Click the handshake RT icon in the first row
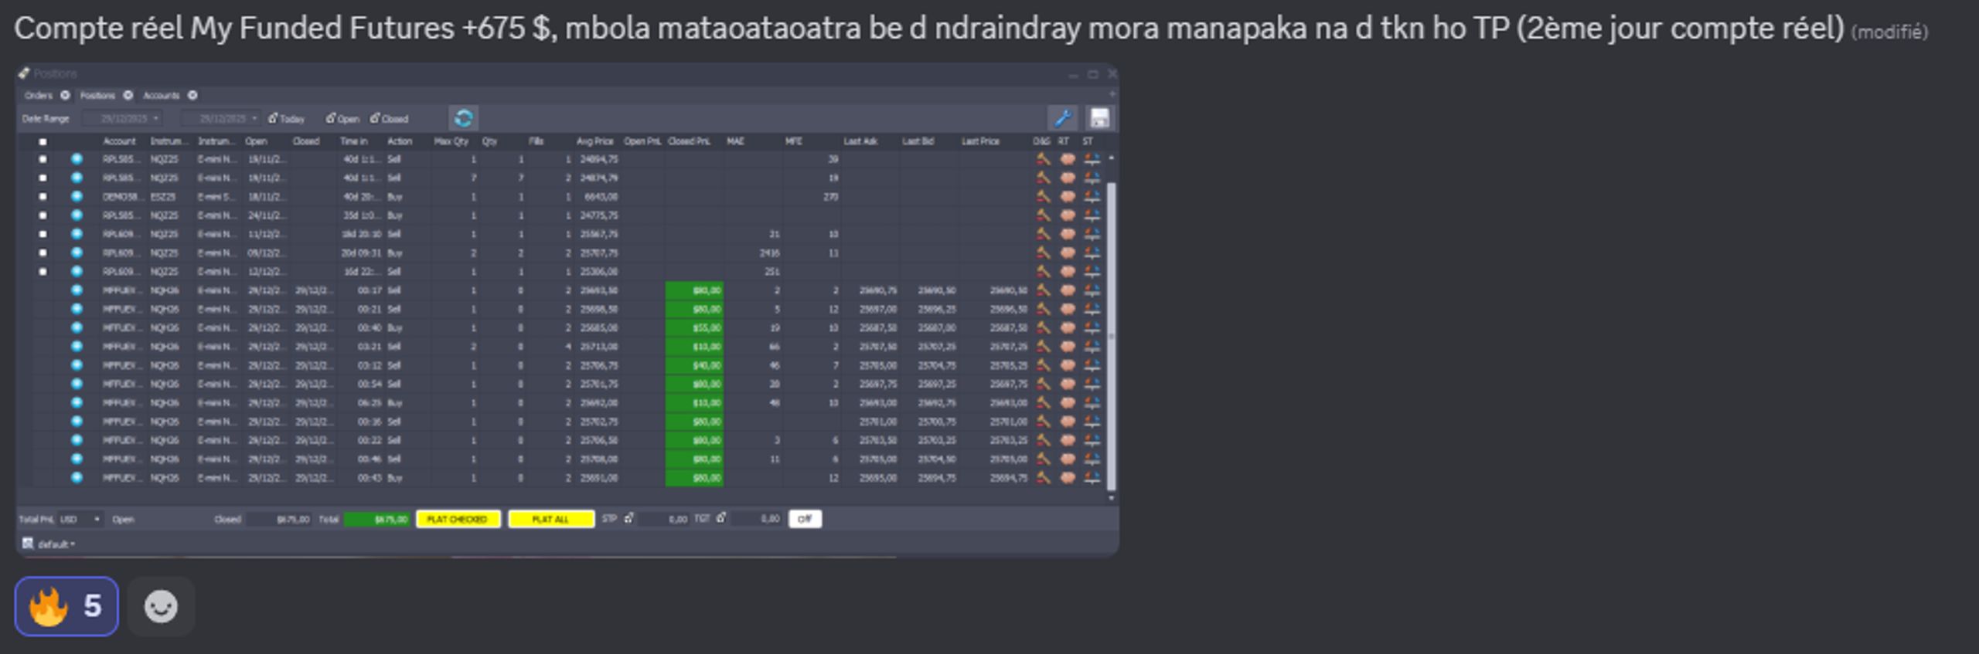 click(1067, 159)
